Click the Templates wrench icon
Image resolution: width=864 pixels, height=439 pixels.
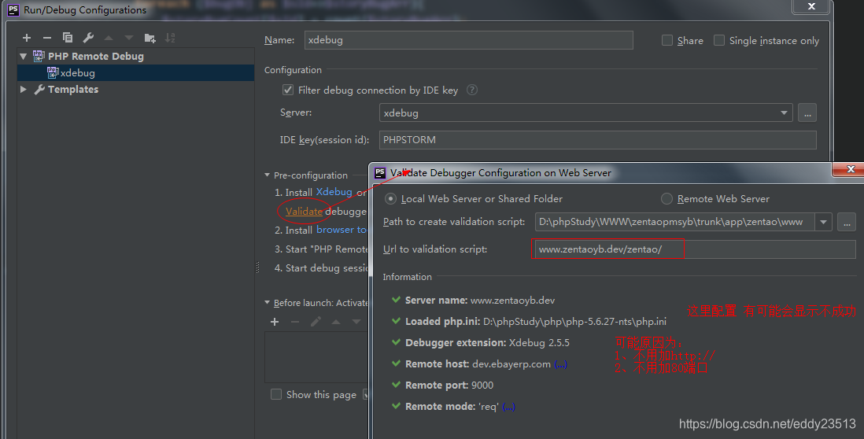point(39,89)
